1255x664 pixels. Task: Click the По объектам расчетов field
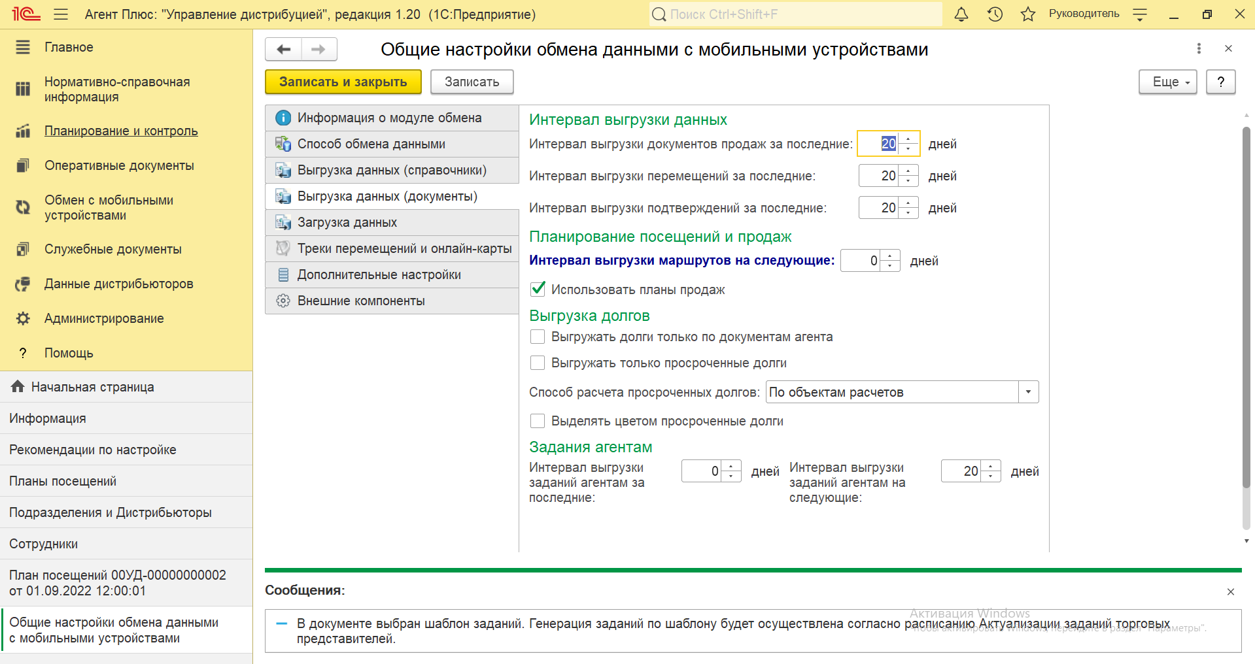click(893, 392)
